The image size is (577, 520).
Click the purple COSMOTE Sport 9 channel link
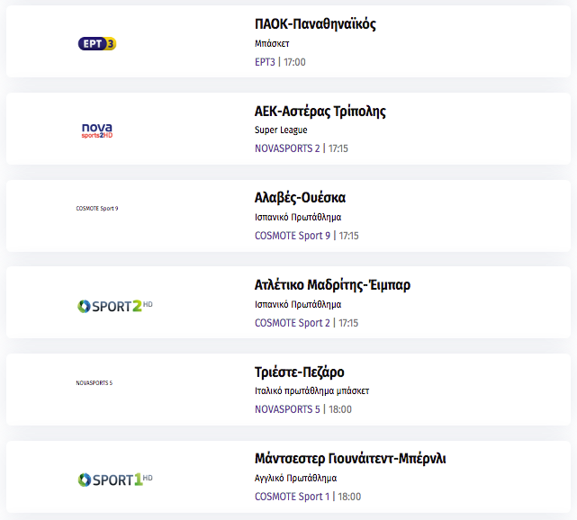coord(293,236)
